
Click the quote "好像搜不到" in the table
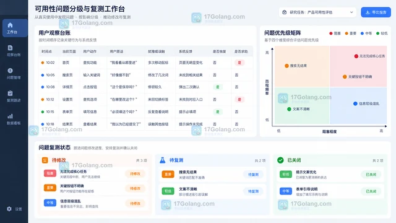[x=121, y=75]
